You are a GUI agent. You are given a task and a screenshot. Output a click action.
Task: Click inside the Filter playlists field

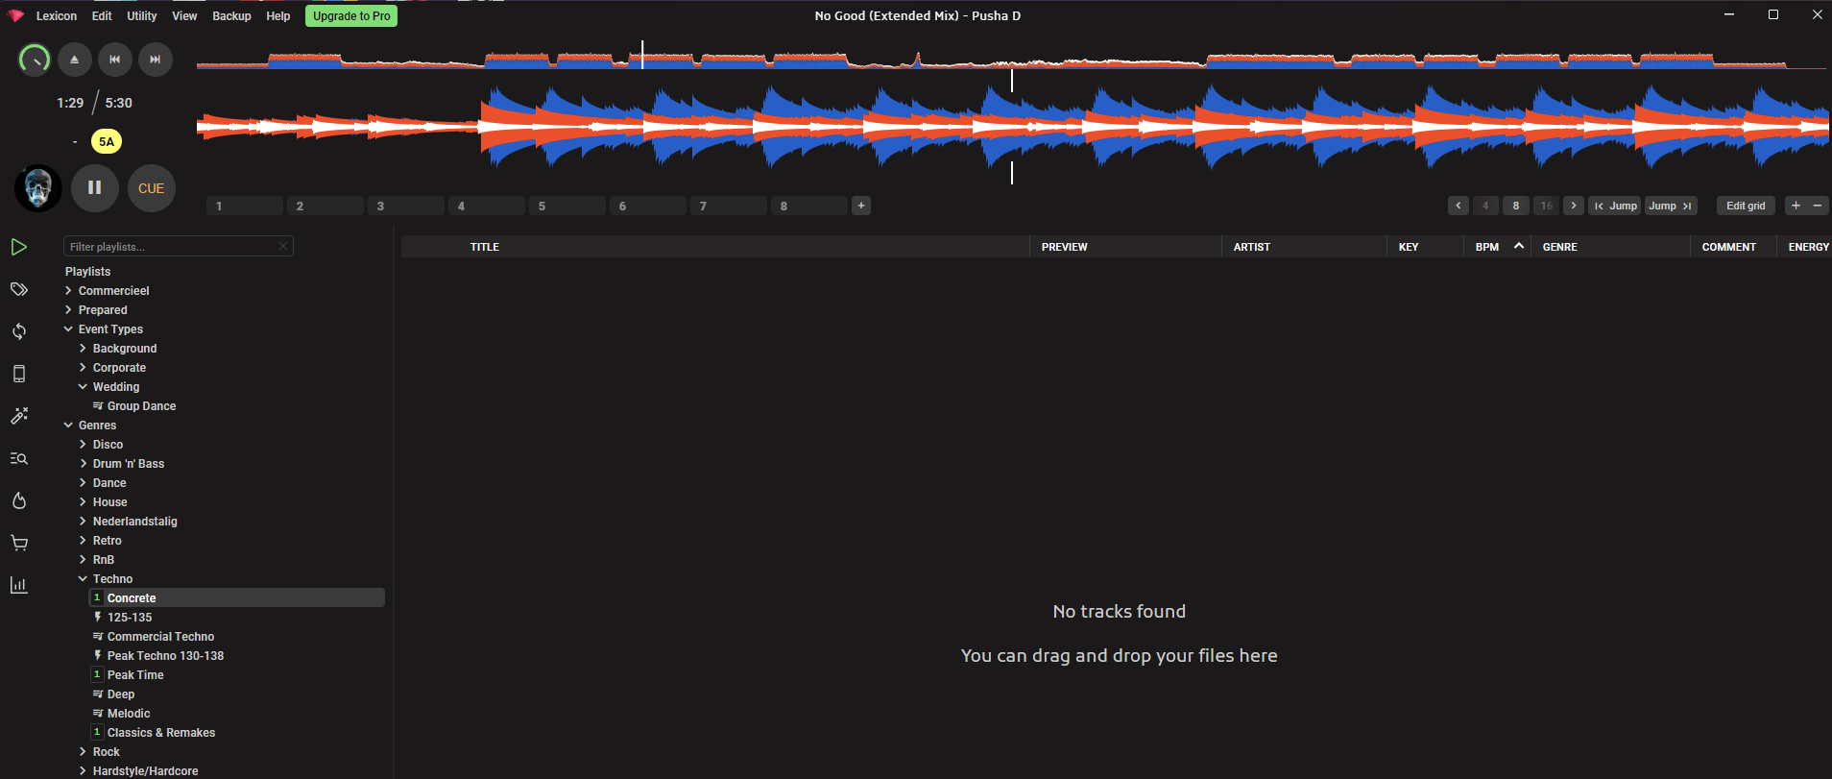171,247
